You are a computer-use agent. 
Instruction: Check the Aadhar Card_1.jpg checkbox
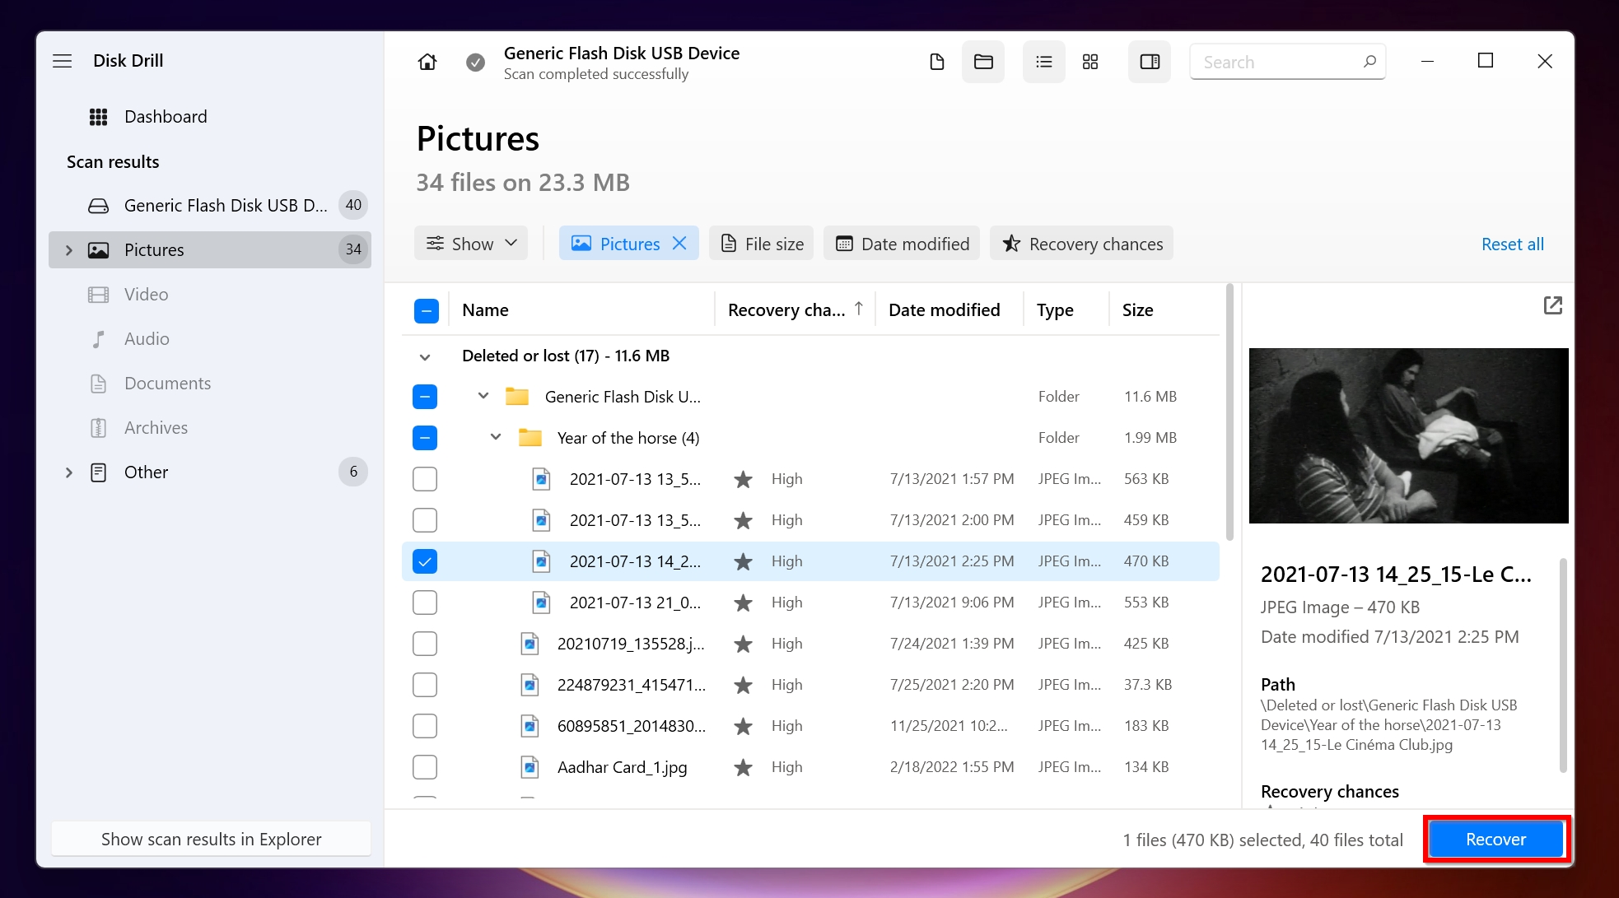click(x=425, y=767)
